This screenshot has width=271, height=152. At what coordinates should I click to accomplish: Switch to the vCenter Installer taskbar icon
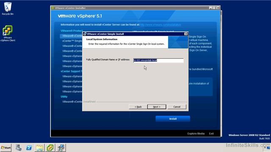[50, 148]
